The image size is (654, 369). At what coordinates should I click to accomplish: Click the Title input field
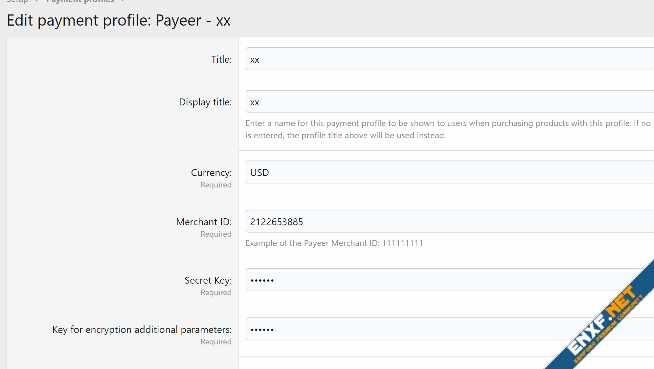click(450, 59)
